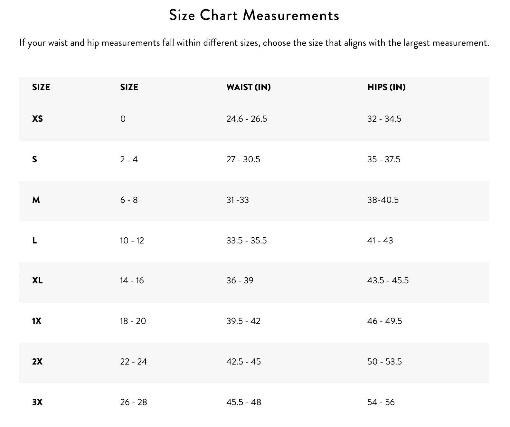Select the 3X size row label

click(x=37, y=402)
